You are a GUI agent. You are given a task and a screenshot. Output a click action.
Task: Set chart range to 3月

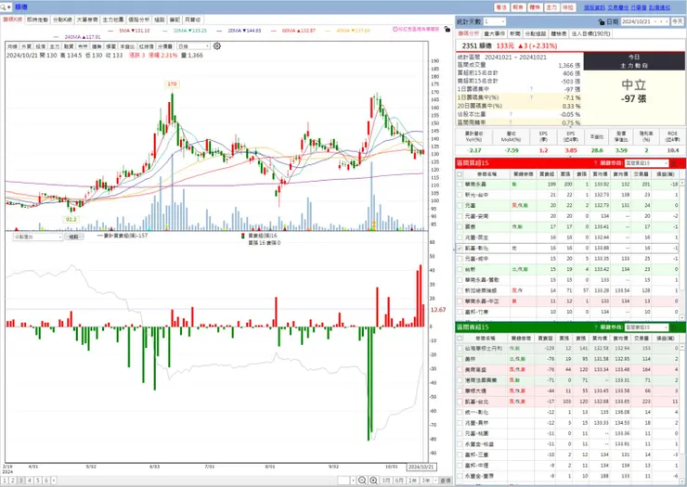pyautogui.click(x=385, y=481)
